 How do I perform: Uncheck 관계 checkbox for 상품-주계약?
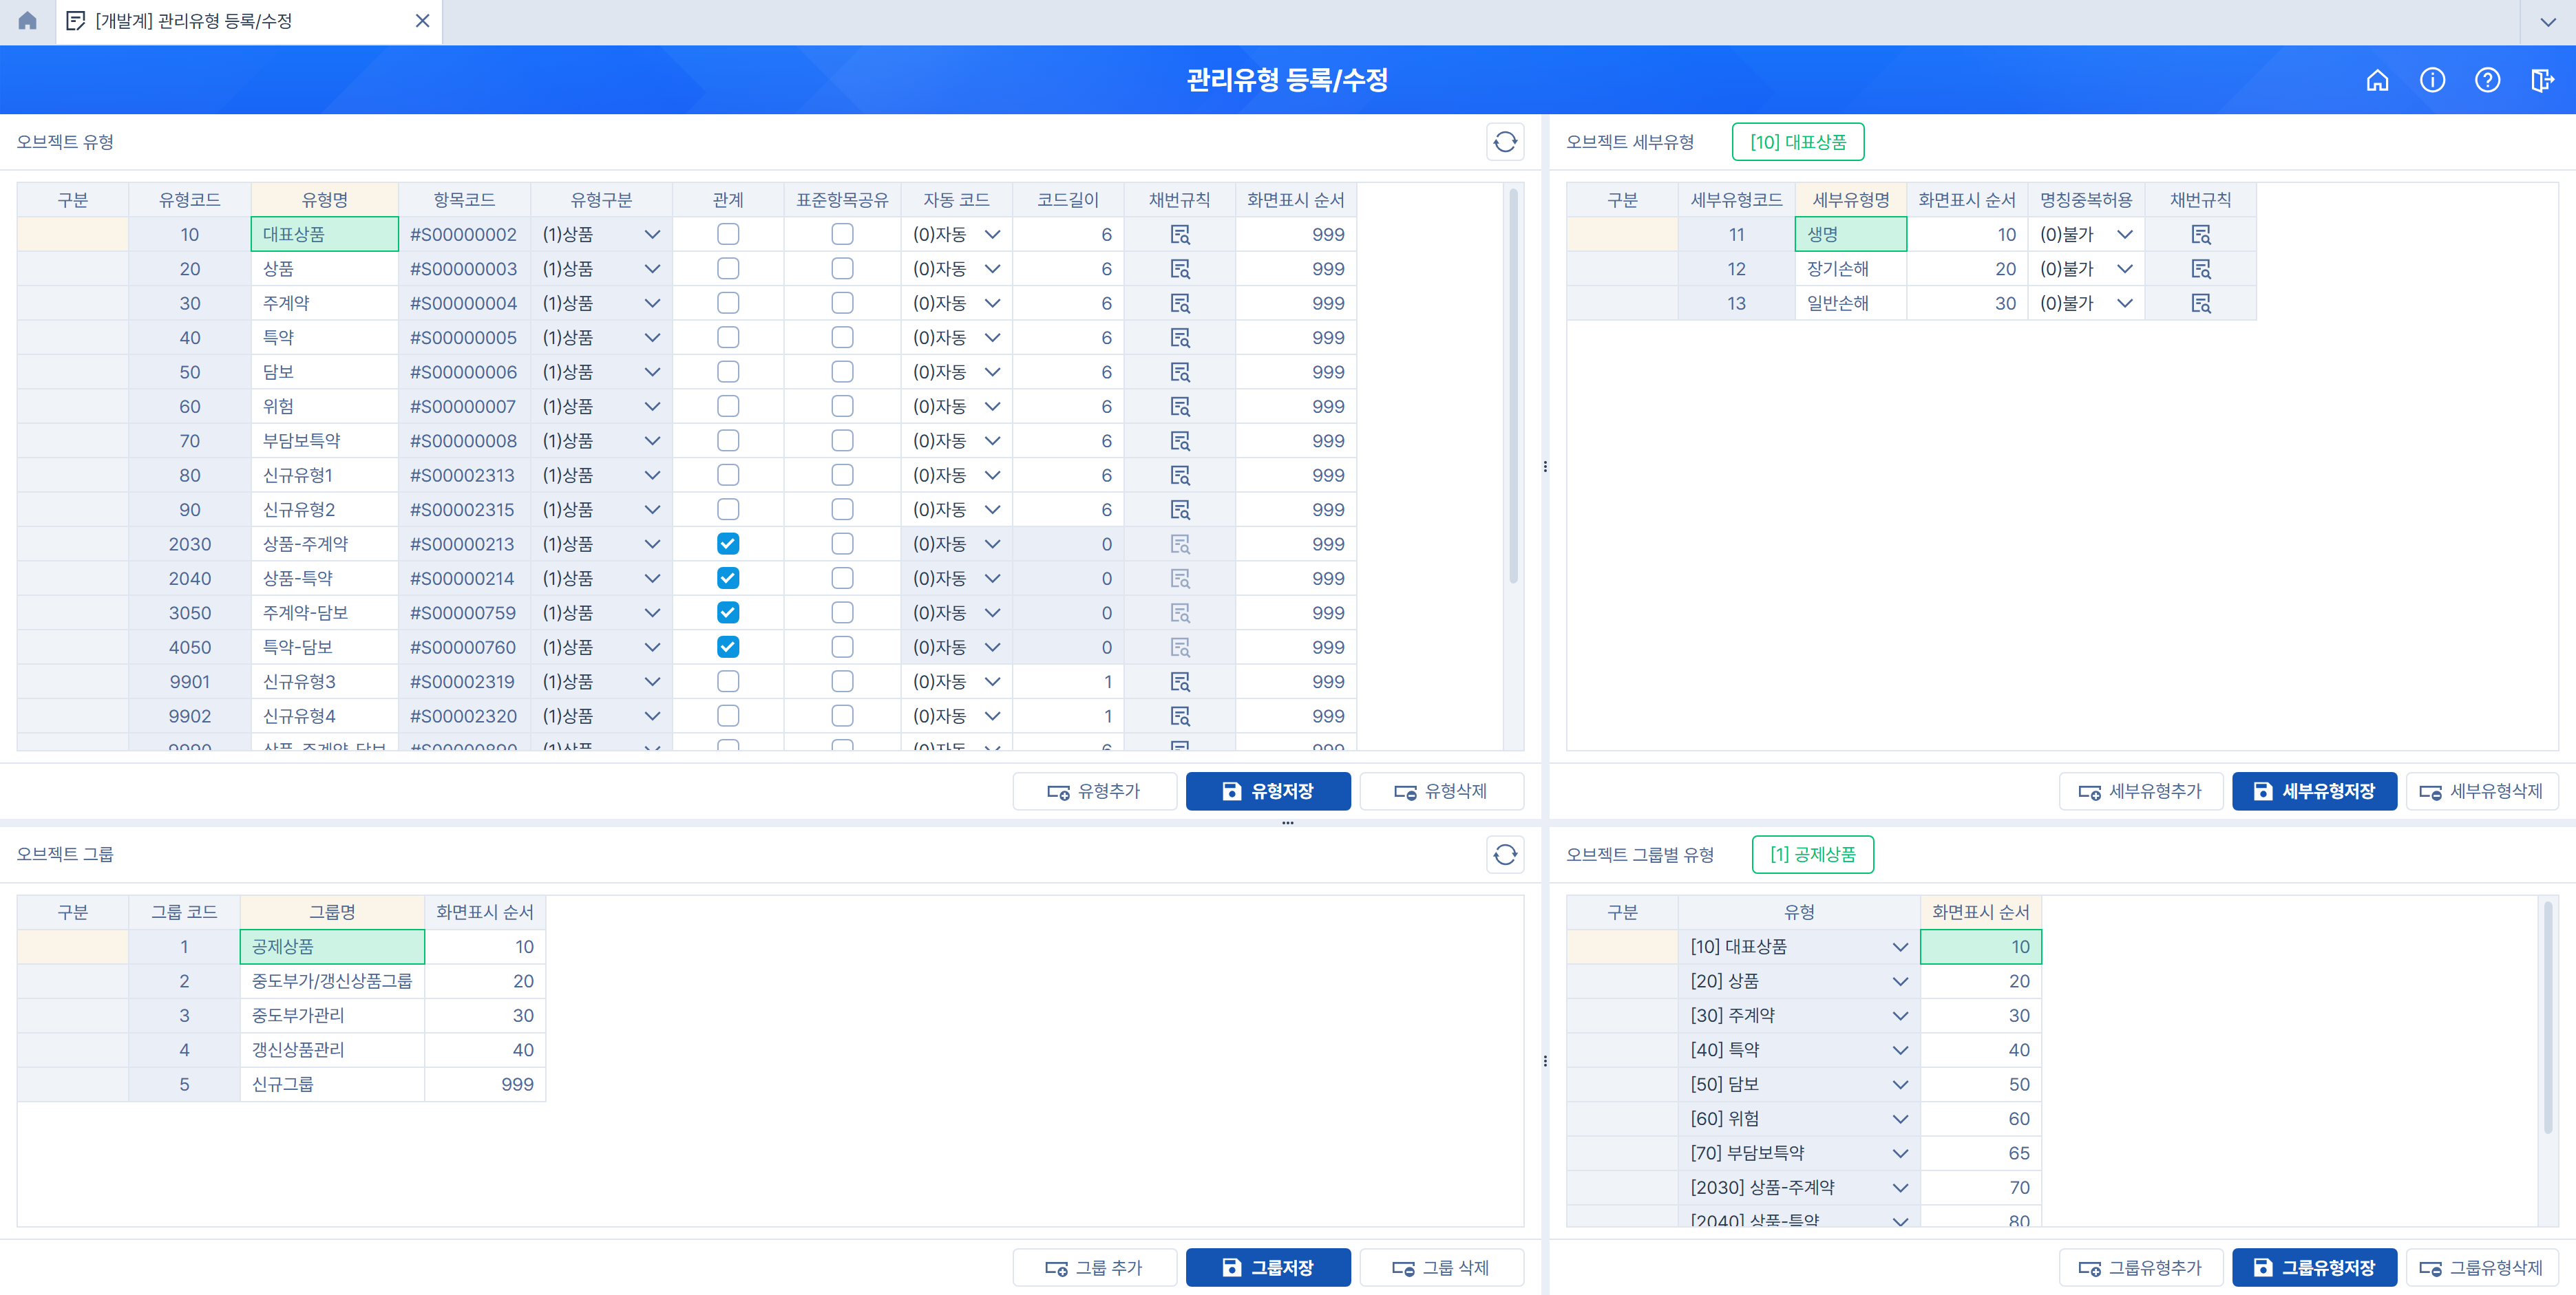[x=728, y=544]
